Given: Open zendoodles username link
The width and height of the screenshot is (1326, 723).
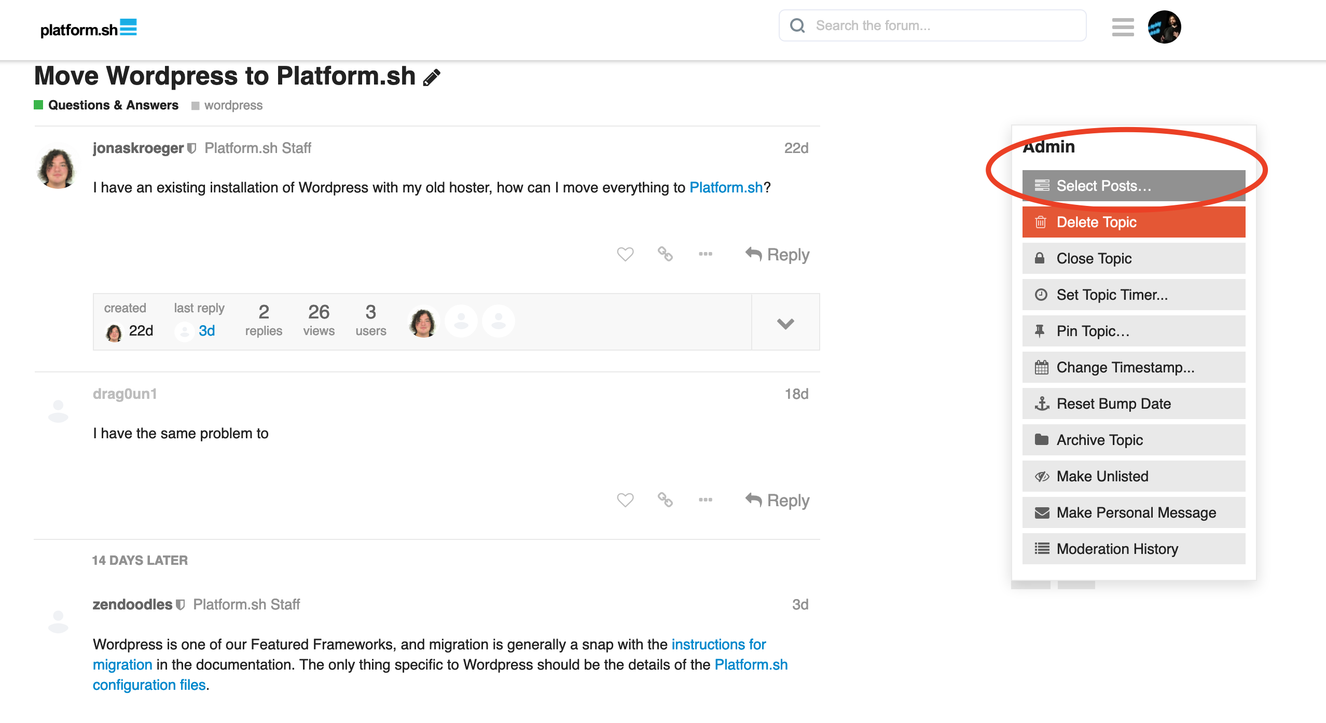Looking at the screenshot, I should pos(132,605).
